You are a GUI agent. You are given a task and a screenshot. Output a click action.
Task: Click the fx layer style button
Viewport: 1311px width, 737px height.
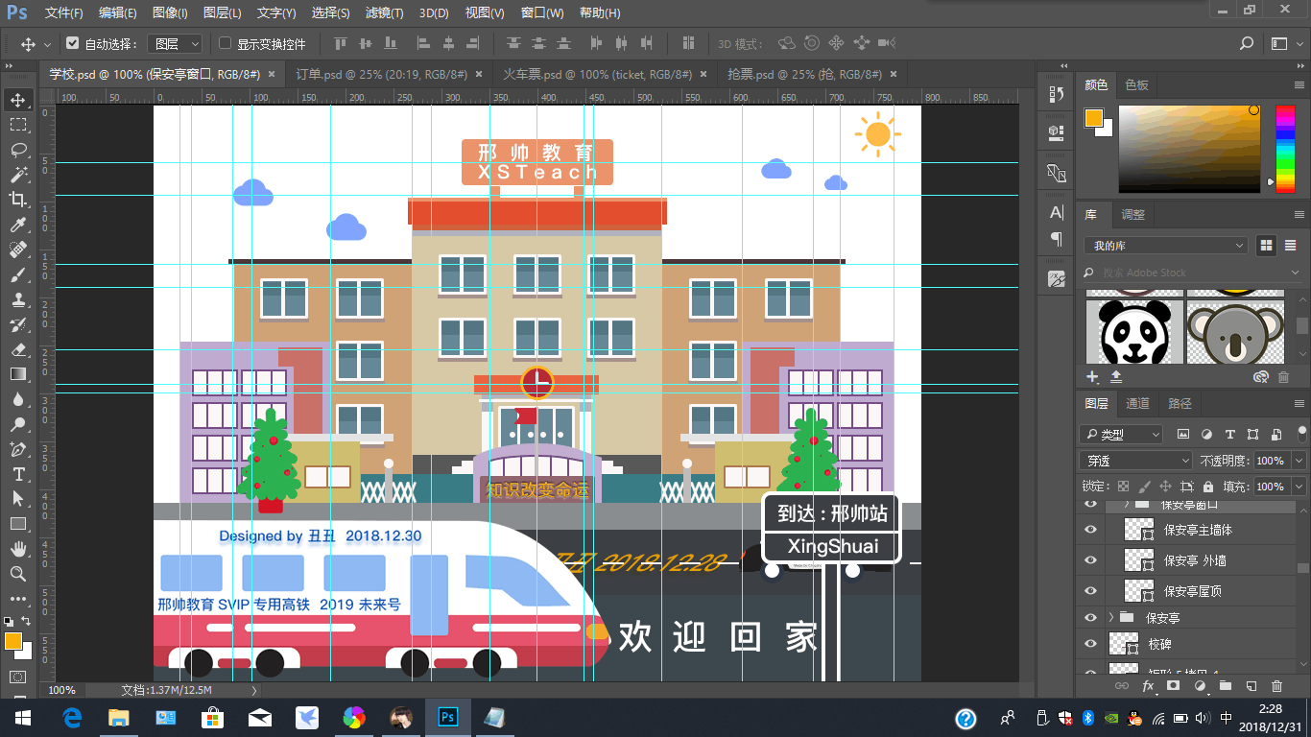pos(1148,686)
